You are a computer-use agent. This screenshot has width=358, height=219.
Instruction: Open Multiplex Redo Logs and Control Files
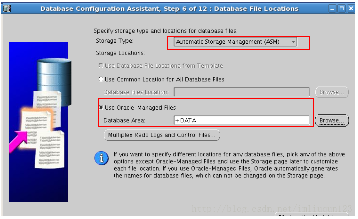pos(162,135)
